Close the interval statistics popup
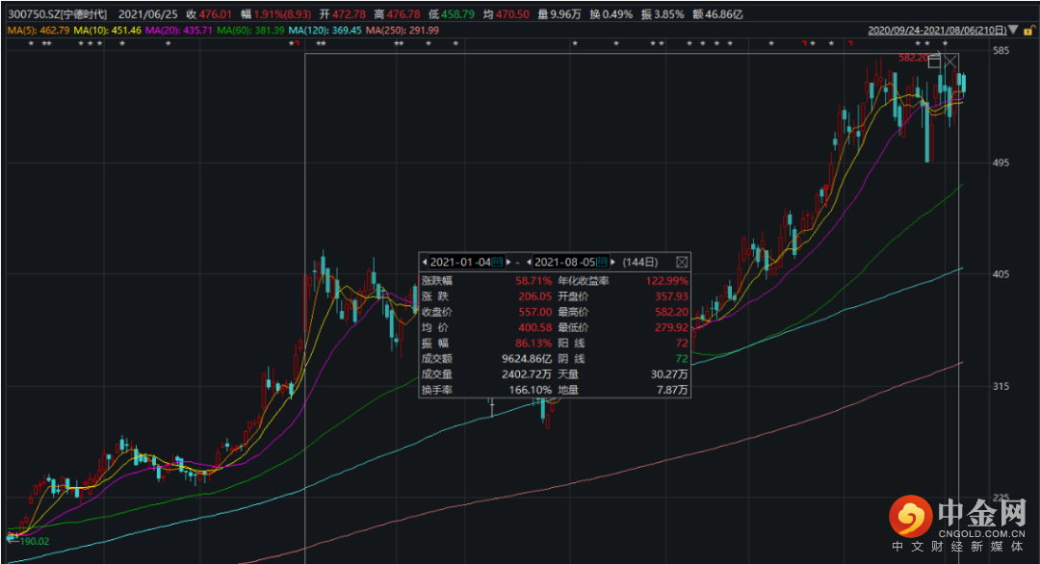Image resolution: width=1040 pixels, height=564 pixels. [x=681, y=262]
